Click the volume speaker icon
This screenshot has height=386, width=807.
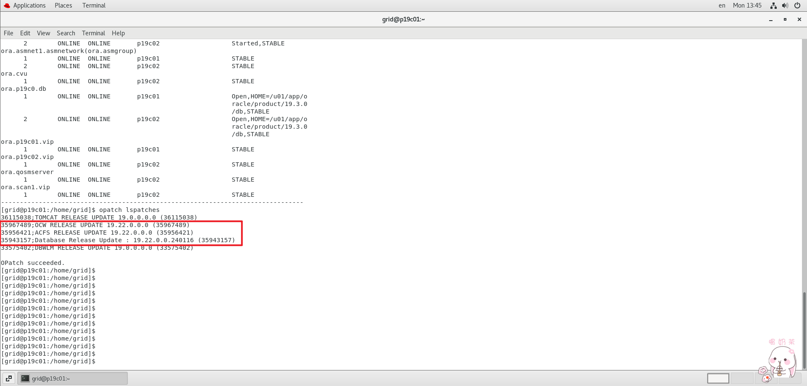tap(785, 5)
